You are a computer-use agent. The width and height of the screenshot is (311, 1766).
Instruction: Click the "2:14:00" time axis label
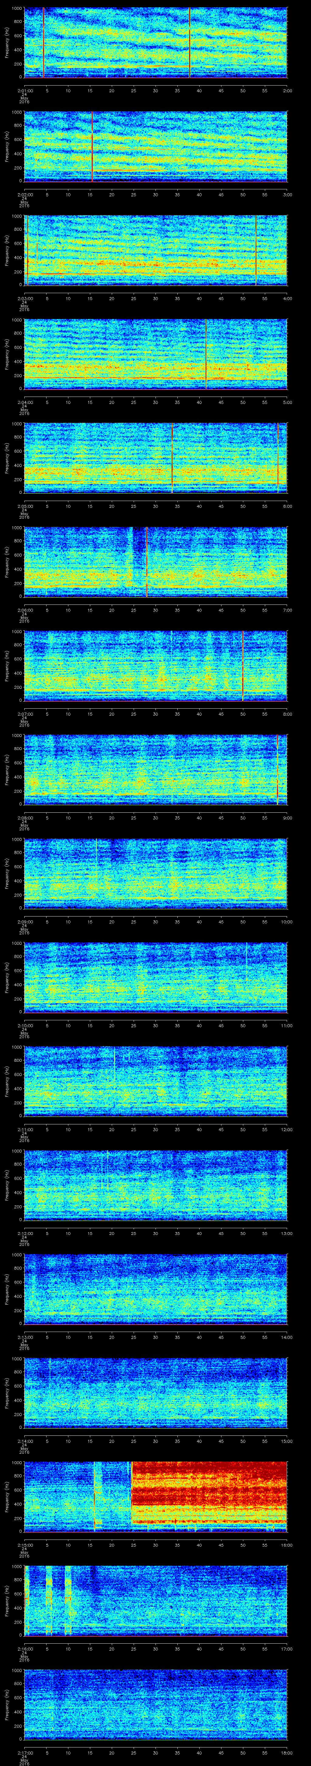point(25,1441)
